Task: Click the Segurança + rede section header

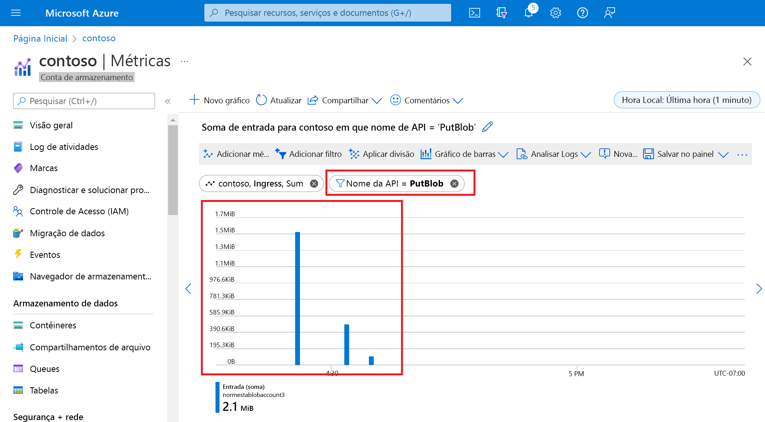Action: (x=48, y=417)
